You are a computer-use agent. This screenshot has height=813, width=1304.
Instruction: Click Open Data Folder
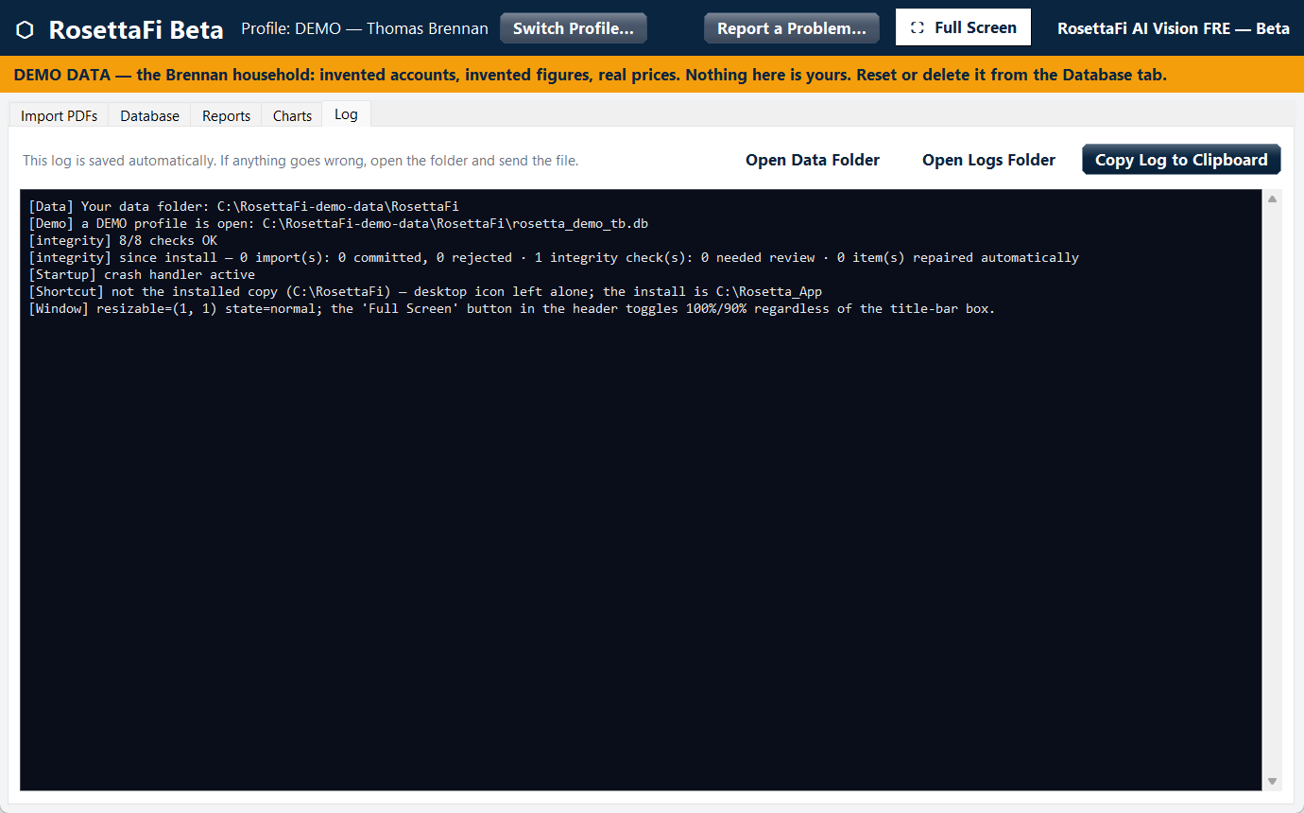[x=813, y=160]
